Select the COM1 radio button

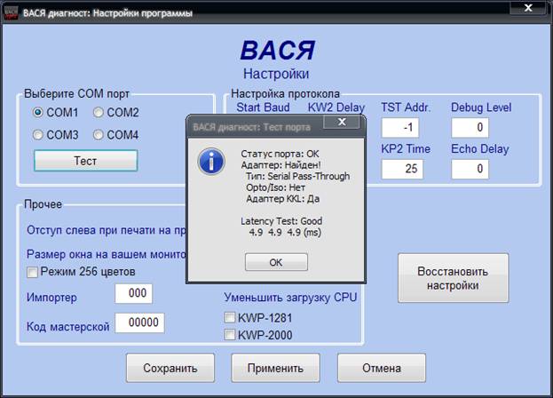tap(38, 112)
